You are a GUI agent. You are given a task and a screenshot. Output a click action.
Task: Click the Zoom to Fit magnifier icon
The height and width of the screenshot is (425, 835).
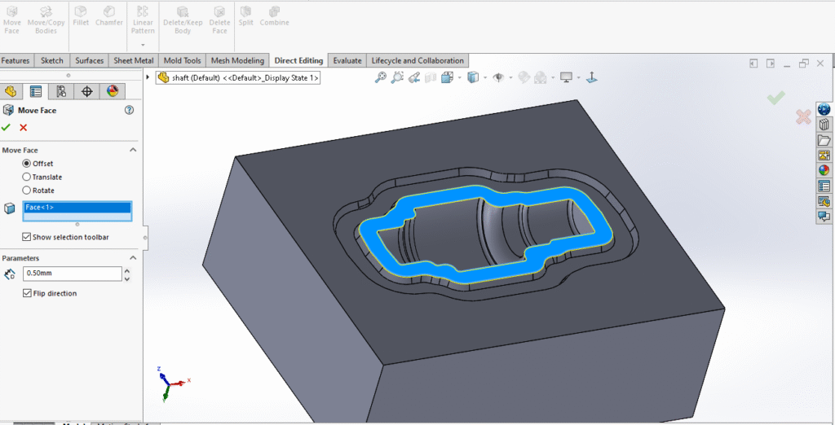point(380,77)
